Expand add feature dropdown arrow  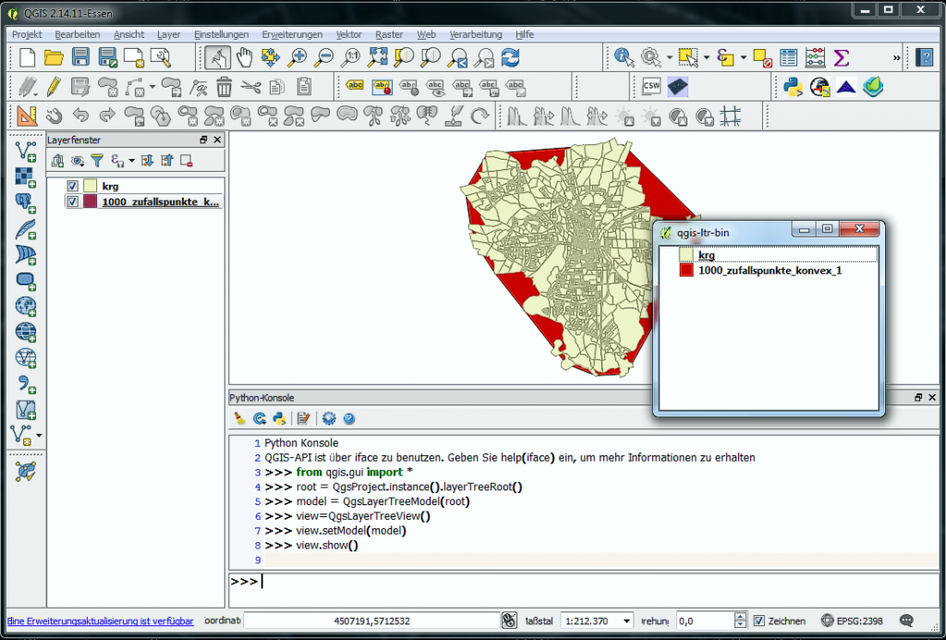pos(152,88)
